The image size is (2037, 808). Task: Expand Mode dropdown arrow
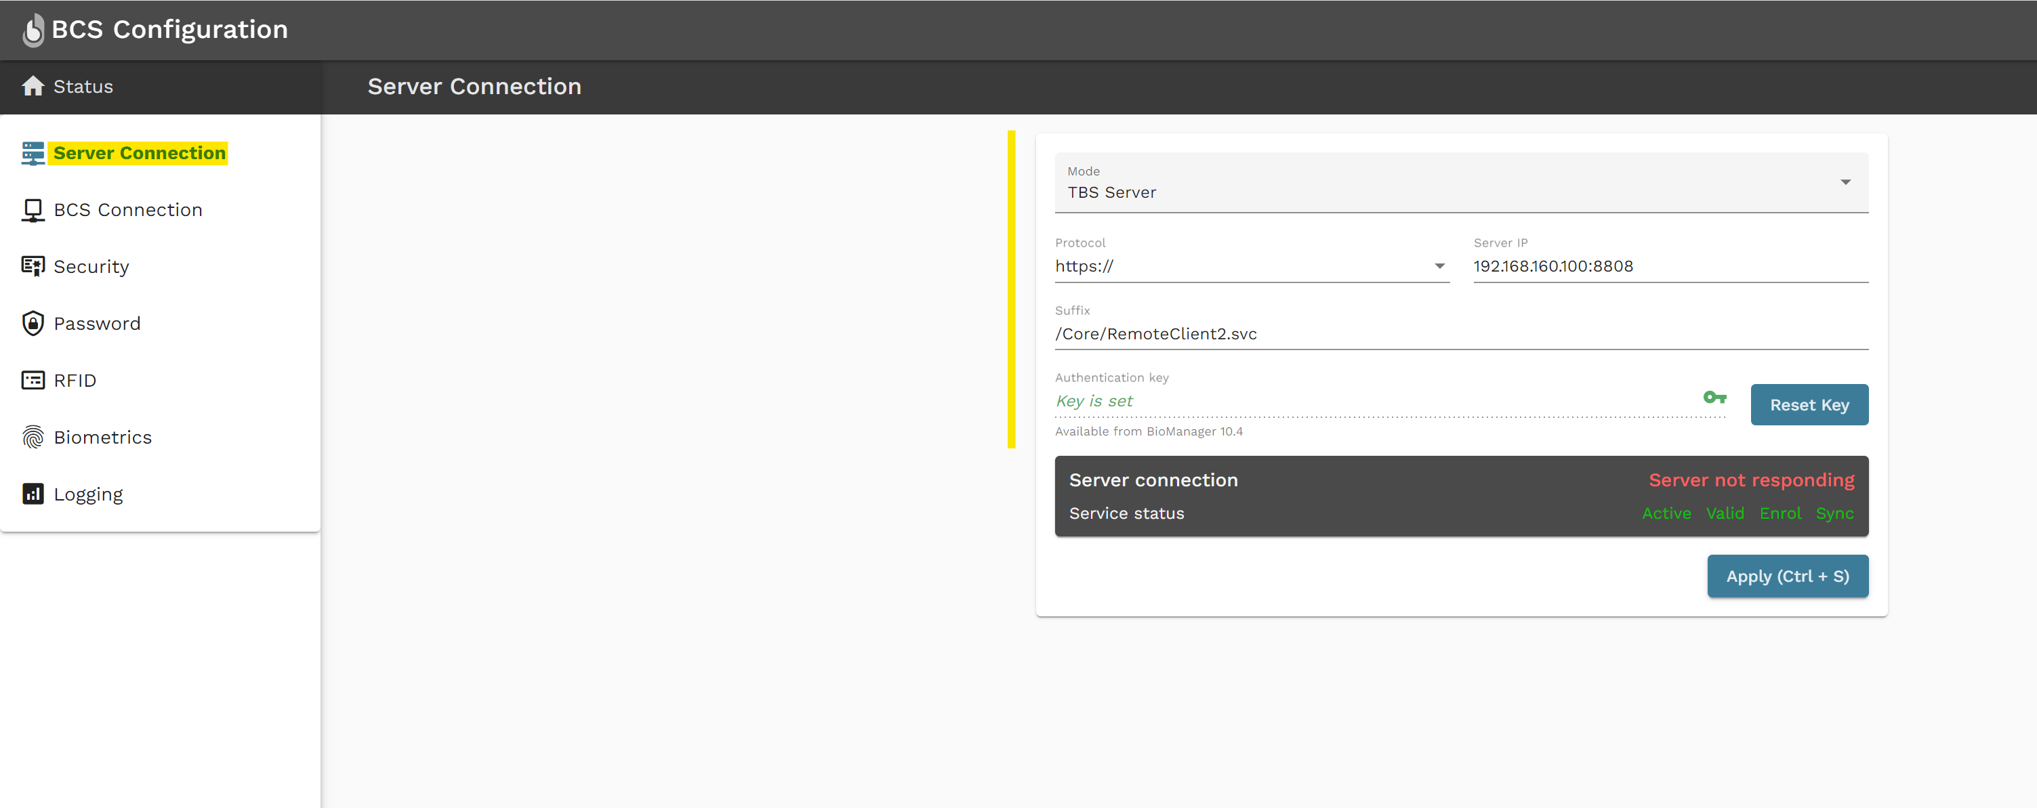tap(1845, 183)
